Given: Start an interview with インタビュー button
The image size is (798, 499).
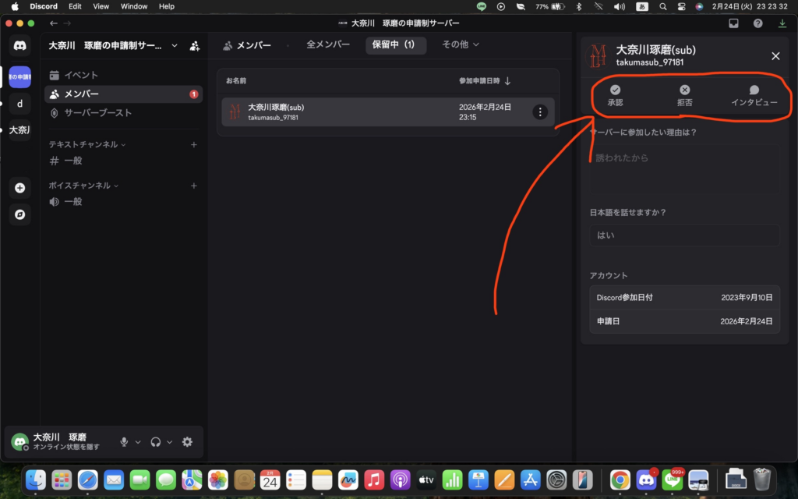Looking at the screenshot, I should click(x=754, y=96).
